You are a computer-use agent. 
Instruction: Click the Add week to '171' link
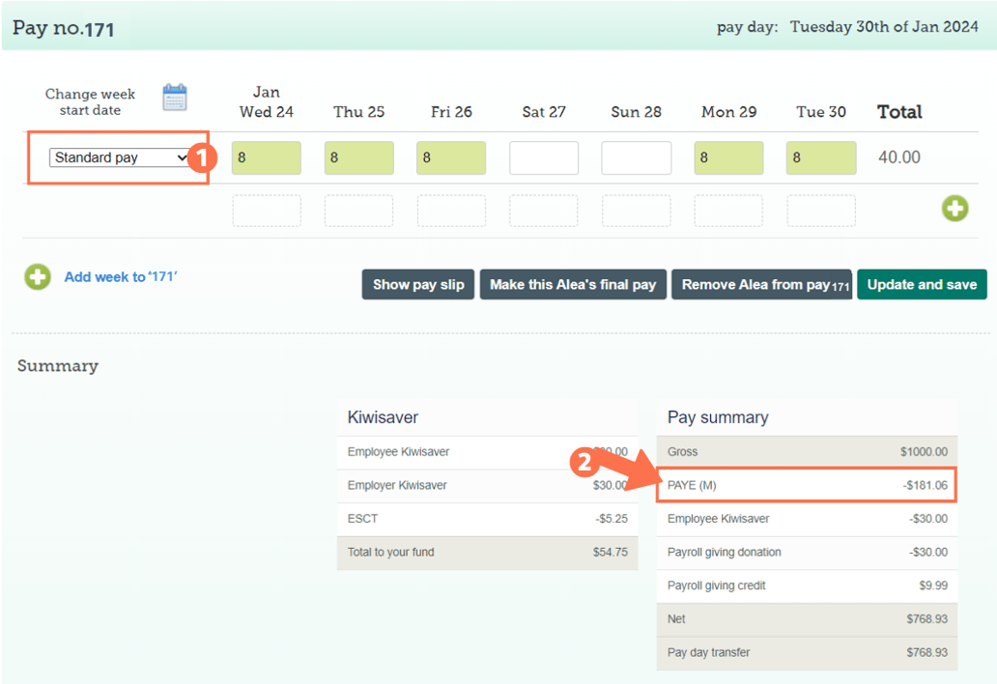point(120,276)
